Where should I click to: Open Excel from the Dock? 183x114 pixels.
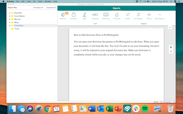click(110, 109)
